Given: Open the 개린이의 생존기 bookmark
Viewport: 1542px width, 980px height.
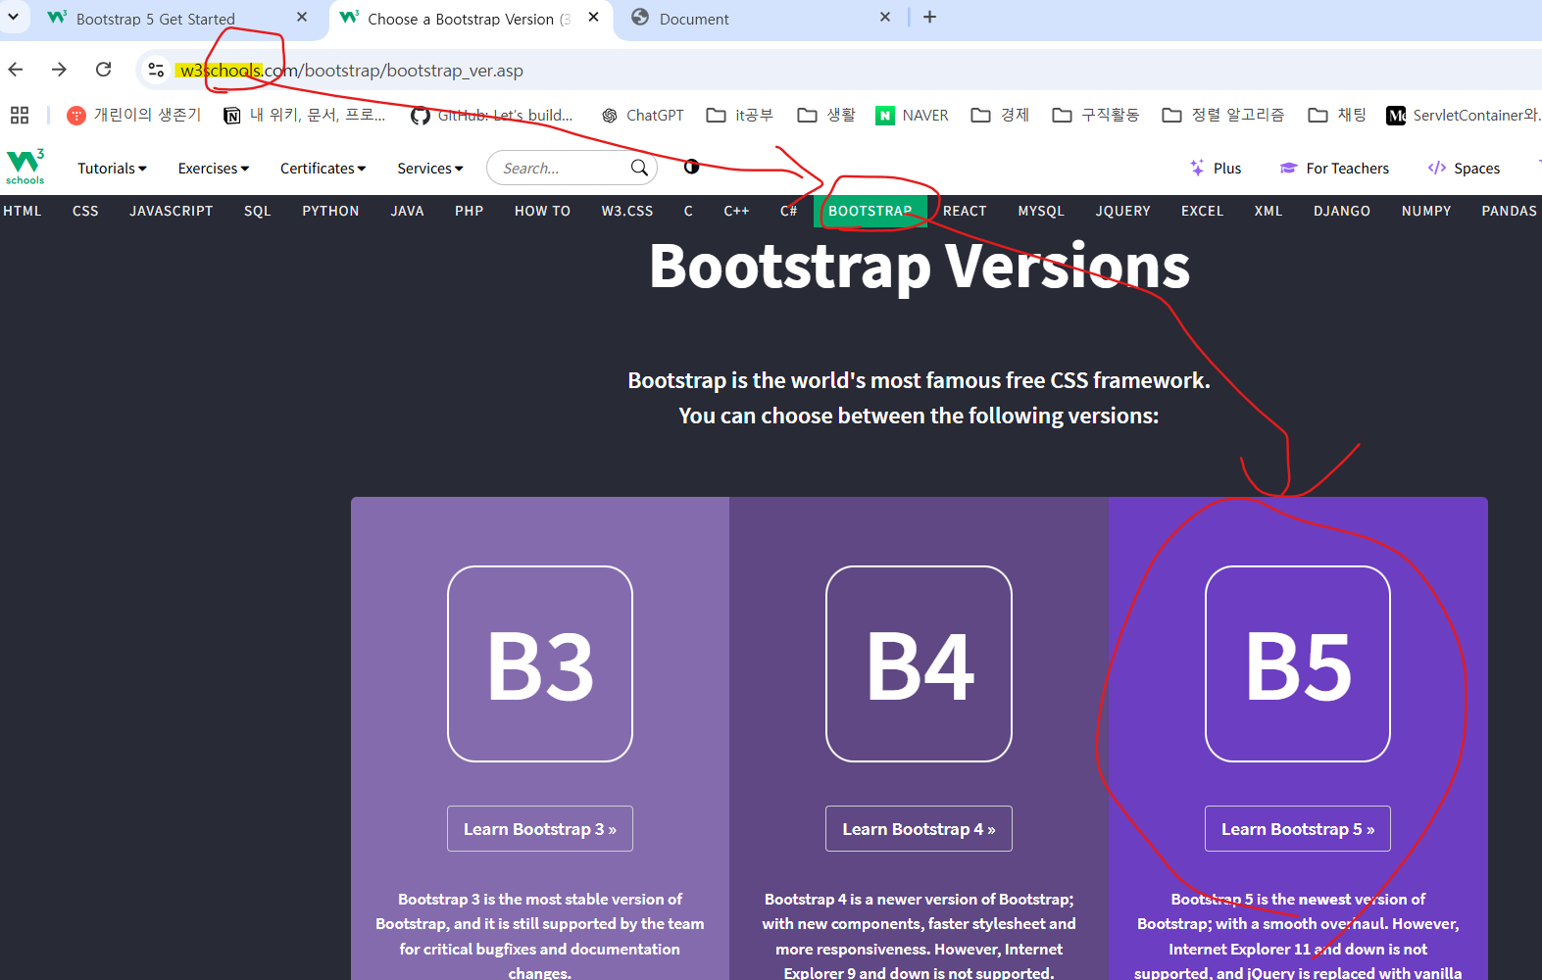Looking at the screenshot, I should tap(133, 115).
